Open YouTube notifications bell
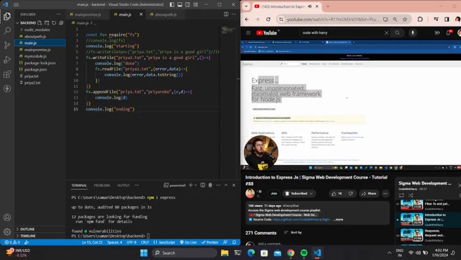461x260 pixels. click(x=448, y=33)
